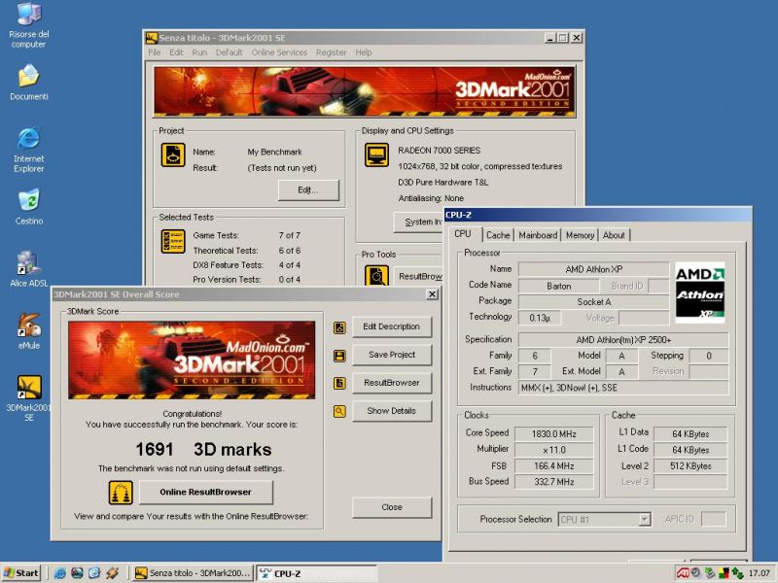This screenshot has width=778, height=583.
Task: Click the magnifier icon beside Show Details
Action: (x=339, y=411)
